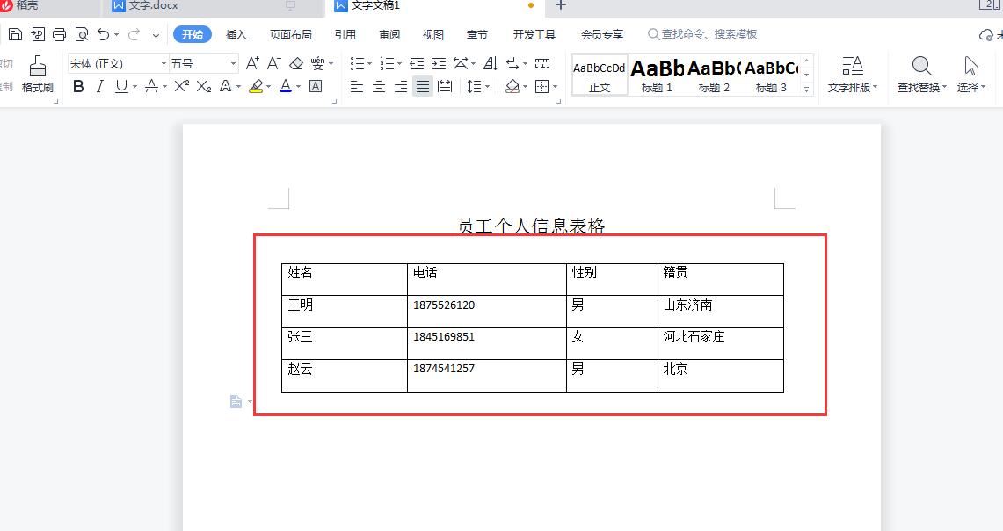The image size is (1003, 531).
Task: Switch to the 插入 (Insert) tab
Action: point(236,34)
